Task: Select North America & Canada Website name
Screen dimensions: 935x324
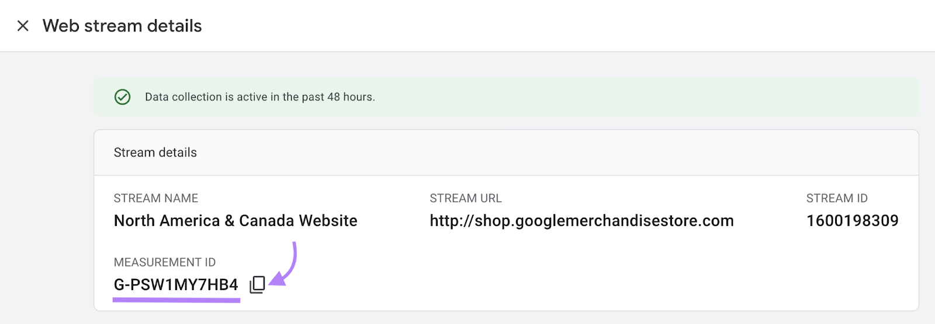Action: coord(236,221)
